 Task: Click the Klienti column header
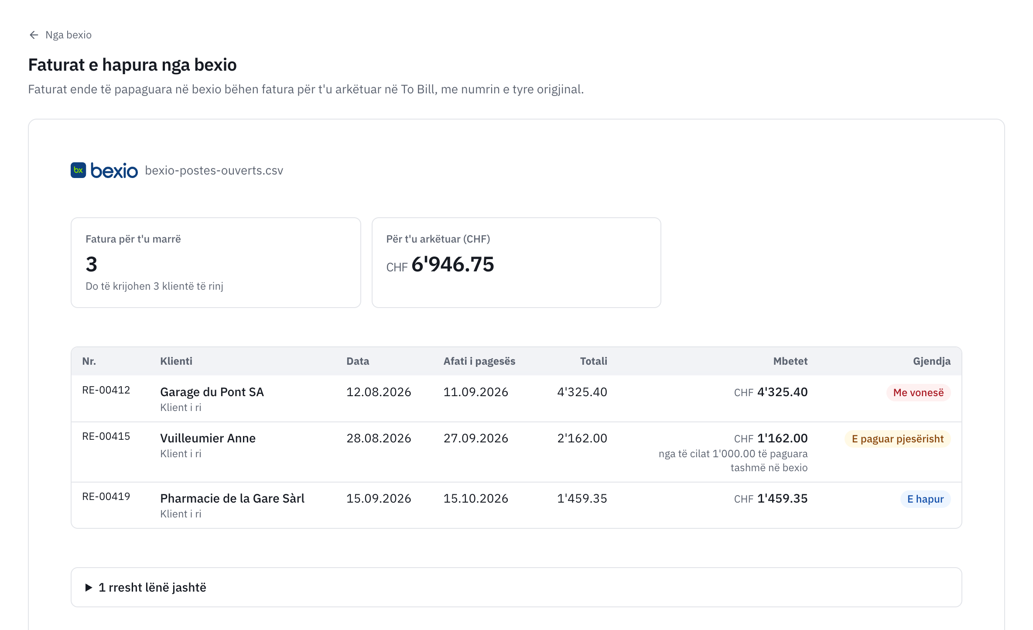[x=176, y=361]
